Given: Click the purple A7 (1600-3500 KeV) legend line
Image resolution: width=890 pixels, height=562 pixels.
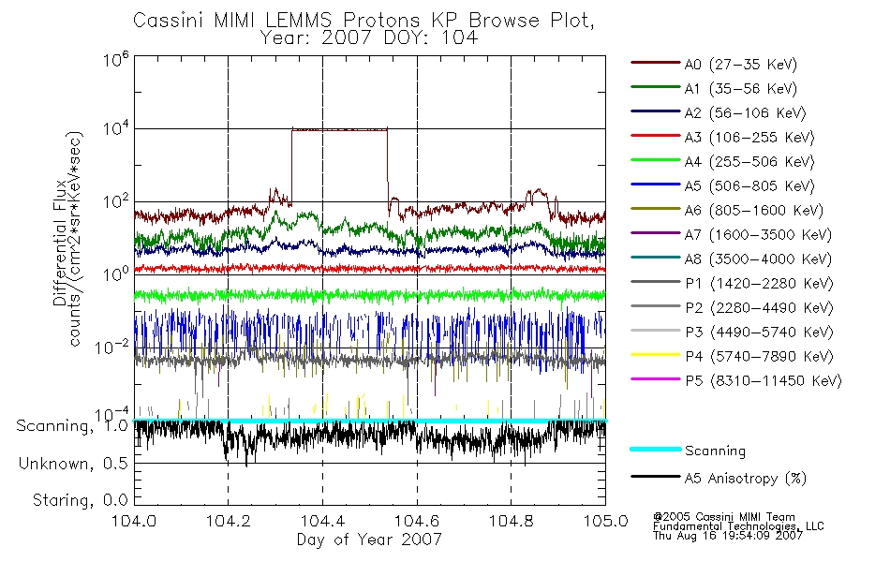Looking at the screenshot, I should (x=656, y=232).
